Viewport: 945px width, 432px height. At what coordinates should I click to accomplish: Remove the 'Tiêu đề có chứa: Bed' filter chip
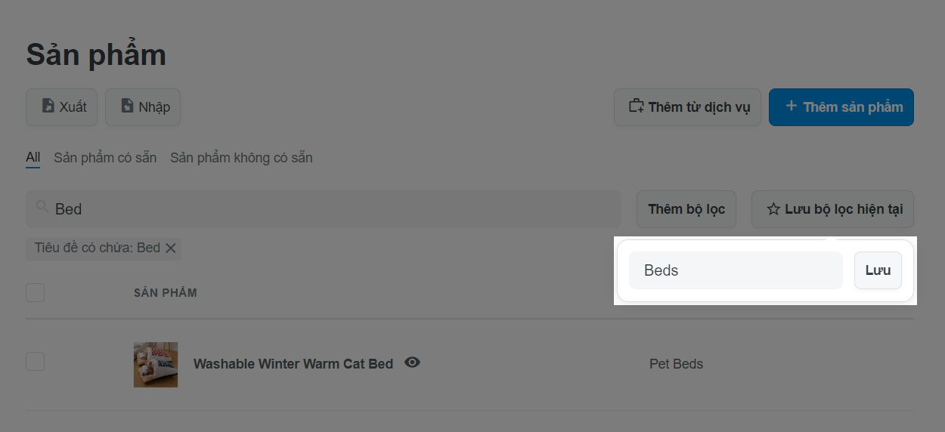coord(171,248)
